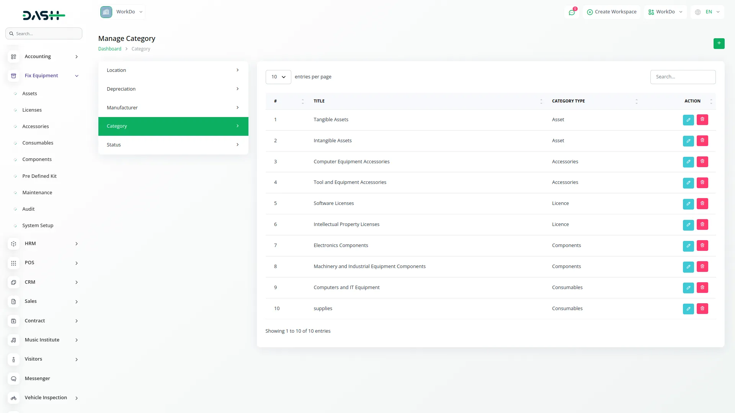Screen dimensions: 735x413
Task: Click the green add category plus button
Action: (719, 43)
